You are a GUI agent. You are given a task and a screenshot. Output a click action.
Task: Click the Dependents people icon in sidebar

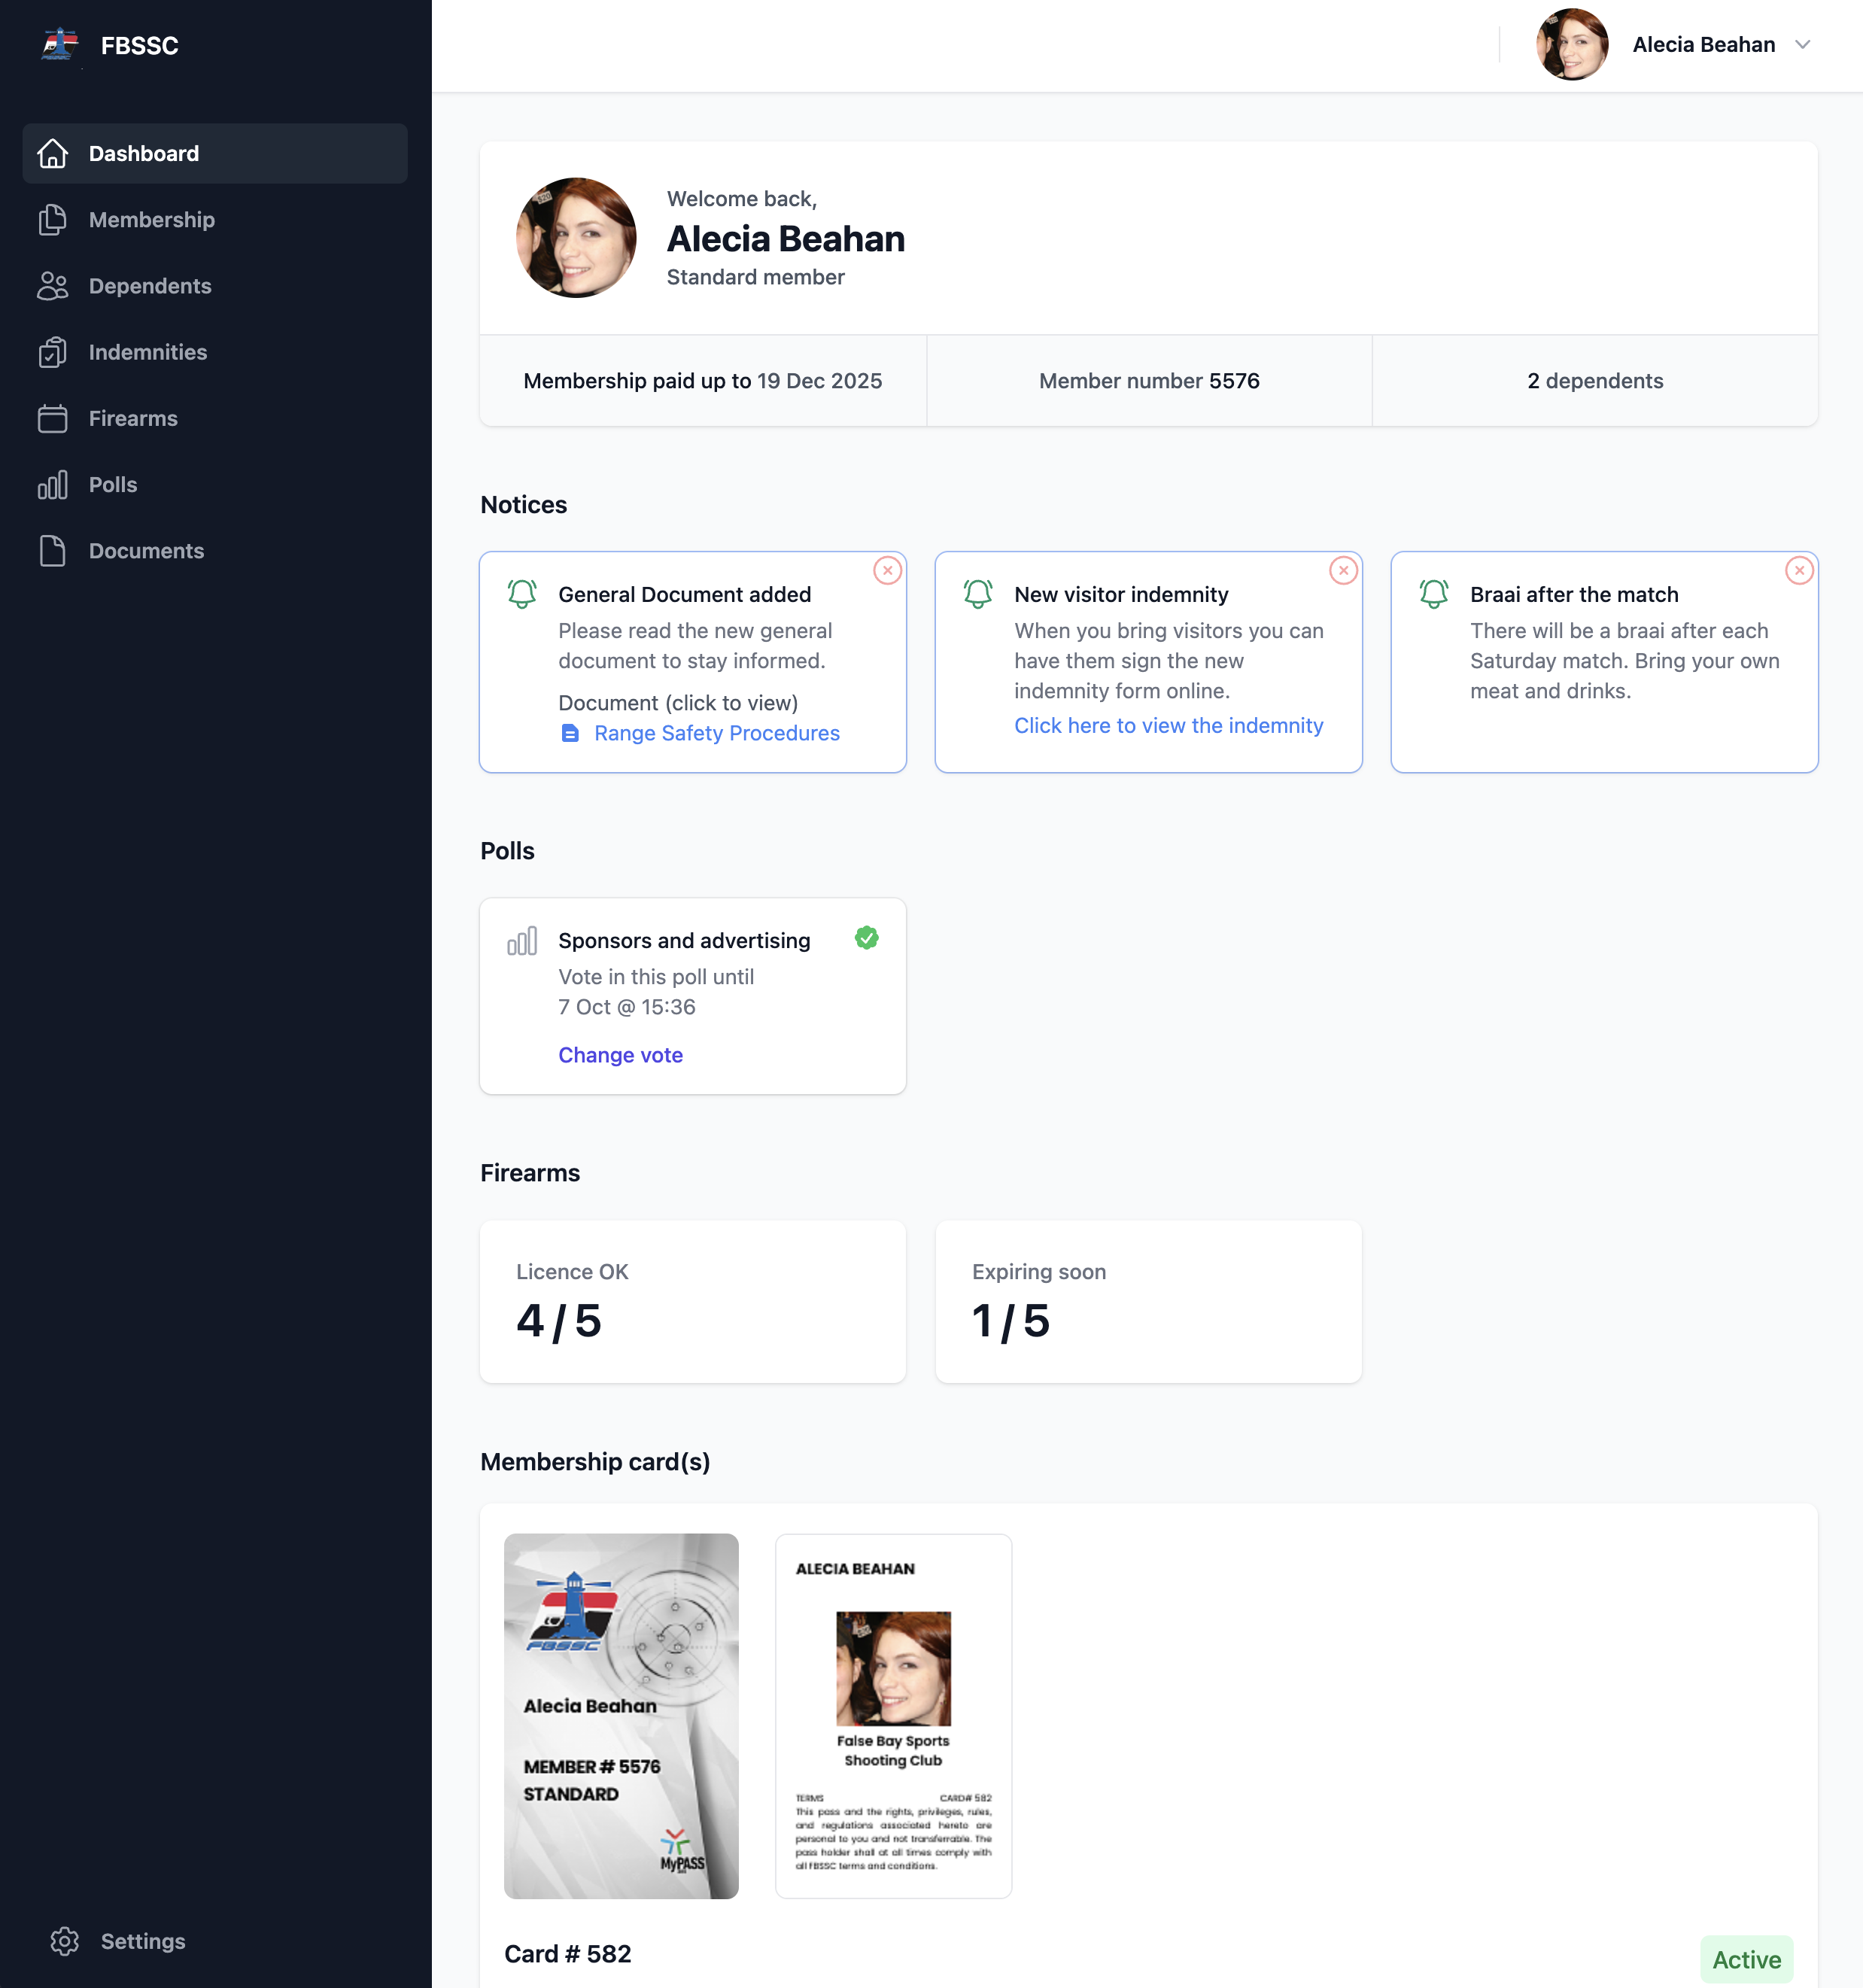click(x=52, y=286)
